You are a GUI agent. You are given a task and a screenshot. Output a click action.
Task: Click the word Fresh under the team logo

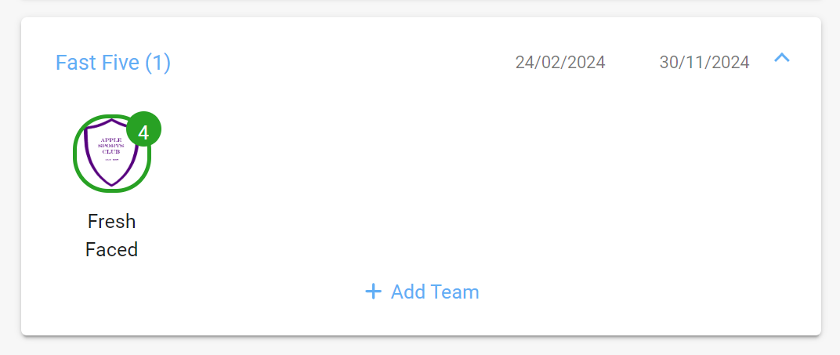coord(111,222)
